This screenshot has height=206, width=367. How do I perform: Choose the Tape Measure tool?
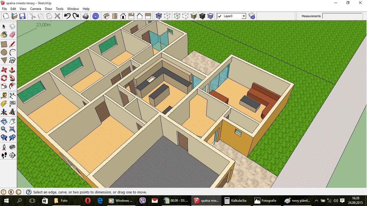[x=4, y=95]
